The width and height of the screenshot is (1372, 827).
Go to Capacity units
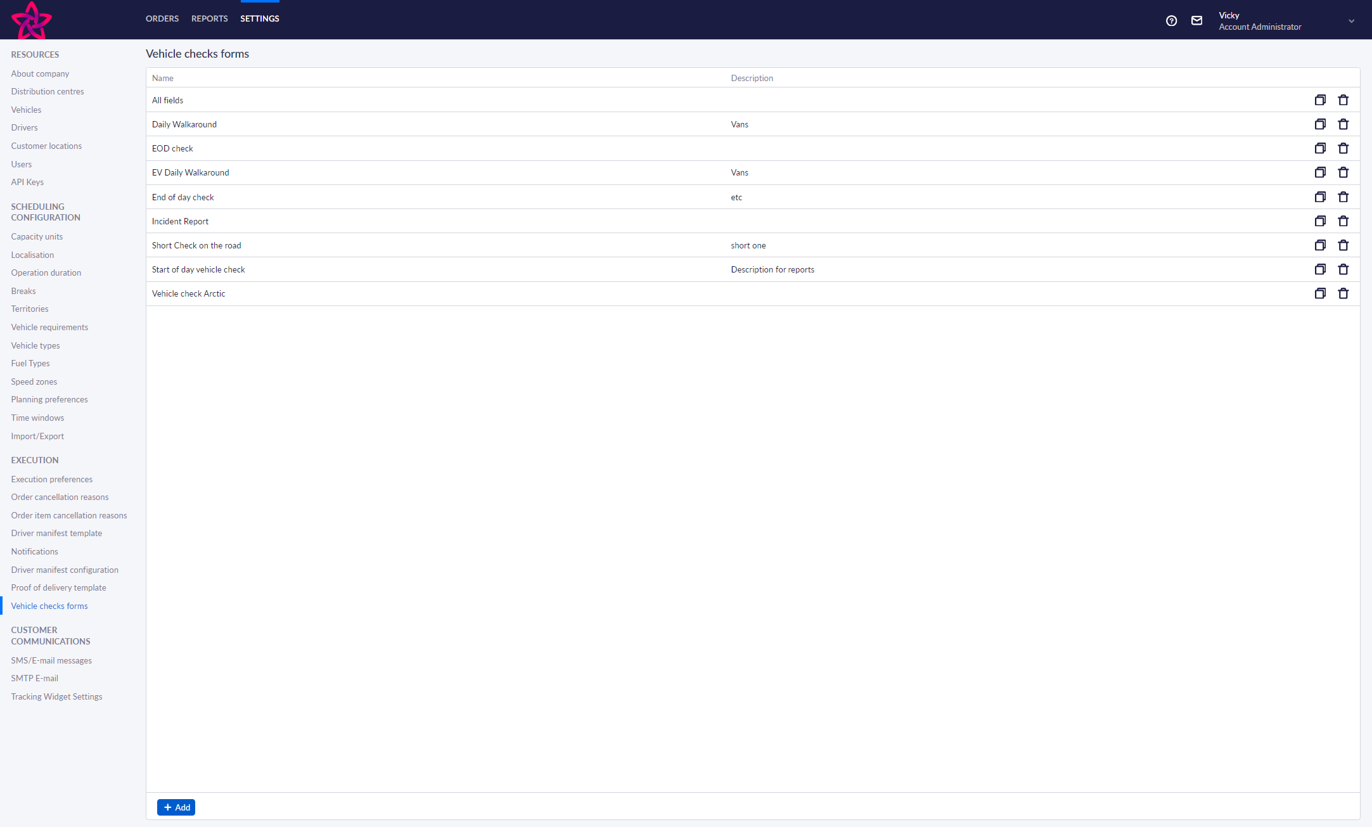(x=37, y=236)
